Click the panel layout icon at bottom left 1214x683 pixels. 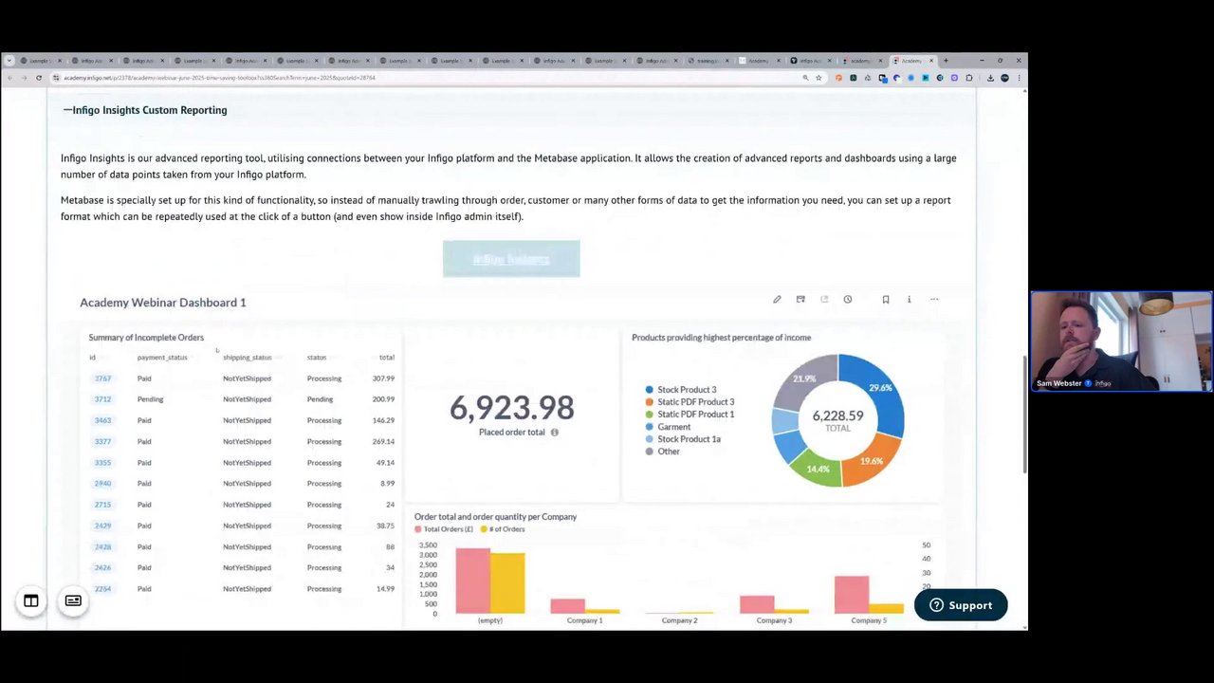coord(31,601)
